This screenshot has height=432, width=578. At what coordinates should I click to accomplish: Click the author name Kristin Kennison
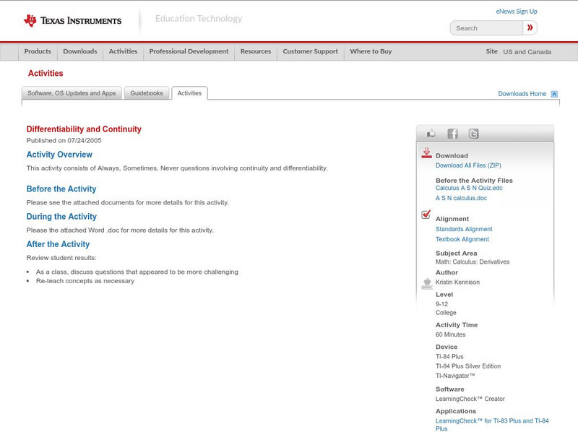click(x=457, y=282)
